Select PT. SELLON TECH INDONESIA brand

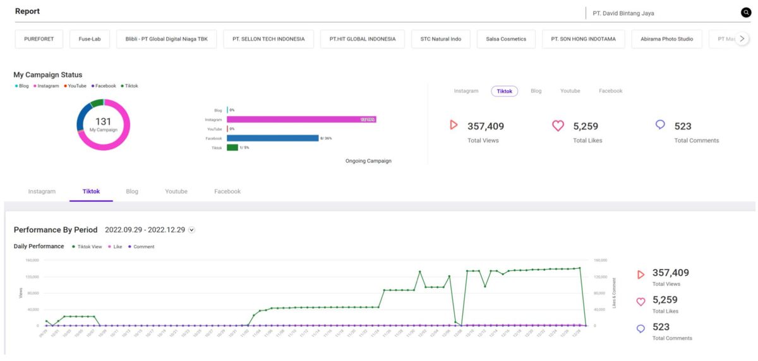268,39
